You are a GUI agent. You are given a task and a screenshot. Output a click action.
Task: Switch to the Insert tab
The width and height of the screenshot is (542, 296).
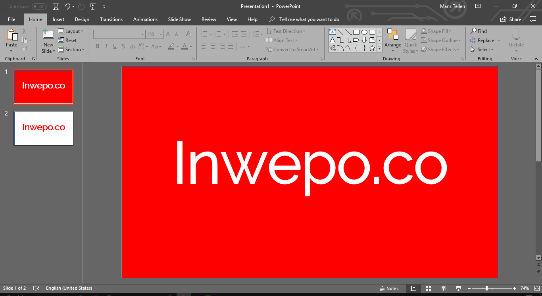[x=58, y=19]
